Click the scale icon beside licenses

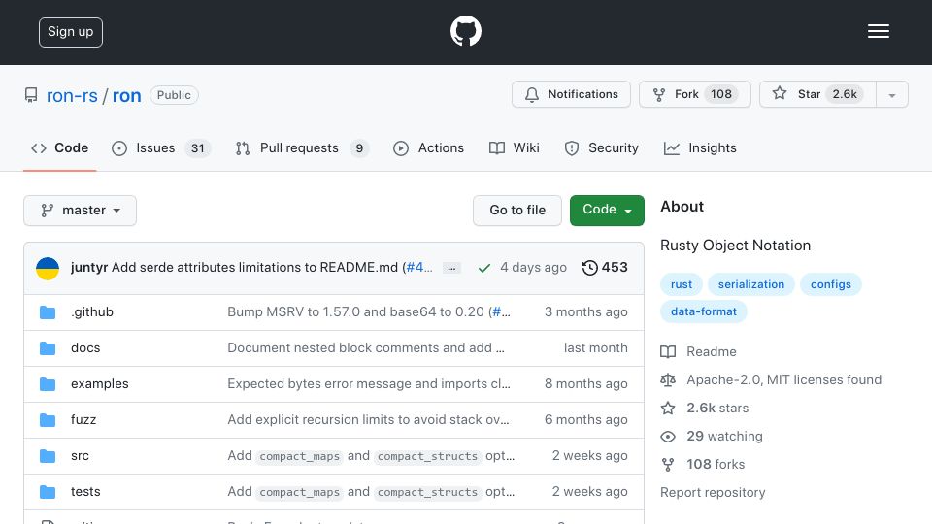[668, 379]
